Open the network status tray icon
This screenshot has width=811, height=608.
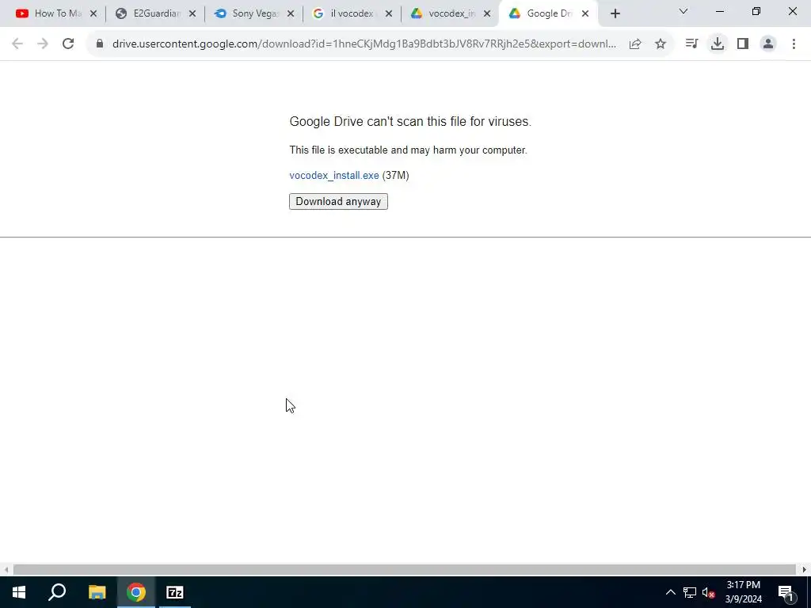690,592
